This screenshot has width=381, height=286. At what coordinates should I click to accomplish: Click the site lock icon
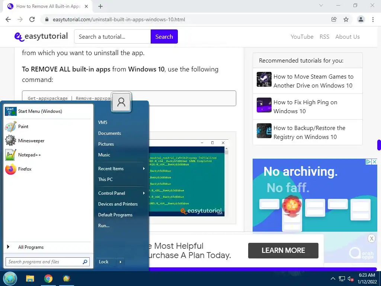click(47, 19)
